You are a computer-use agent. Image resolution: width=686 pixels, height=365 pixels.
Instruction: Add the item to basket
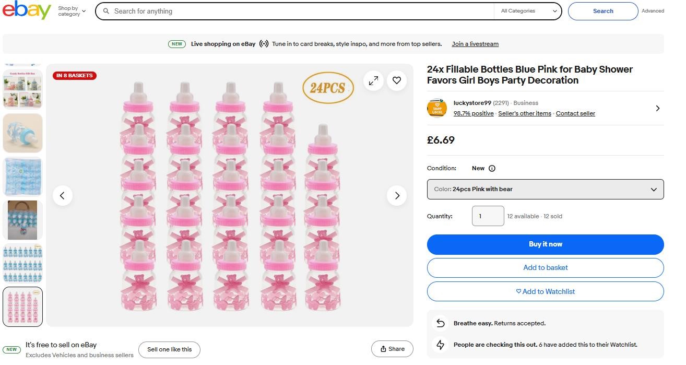click(x=545, y=267)
